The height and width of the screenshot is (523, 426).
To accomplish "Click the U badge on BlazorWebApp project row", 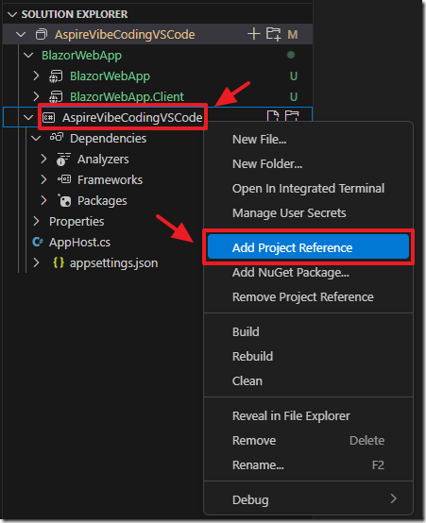I will [x=294, y=76].
